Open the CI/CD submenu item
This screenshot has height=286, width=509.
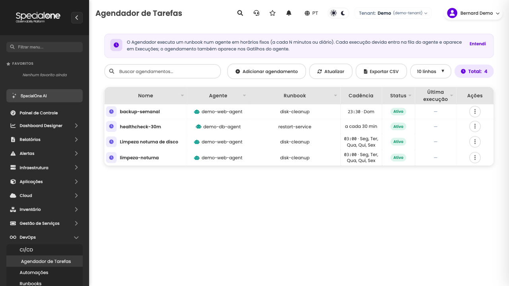45,250
